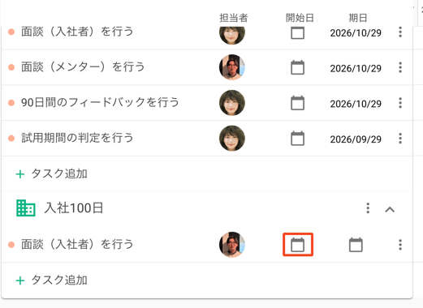Open start date calendar for 面談（メンター）を行う
423x308 pixels.
coord(297,67)
